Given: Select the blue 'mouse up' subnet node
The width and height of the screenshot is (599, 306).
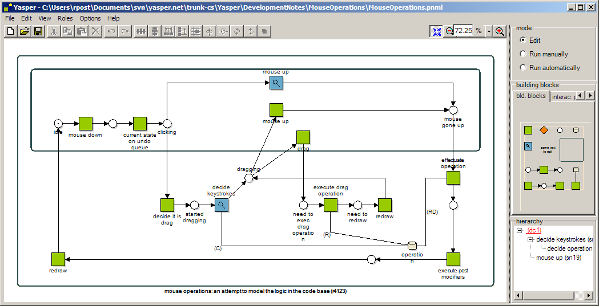Looking at the screenshot, I should click(276, 83).
